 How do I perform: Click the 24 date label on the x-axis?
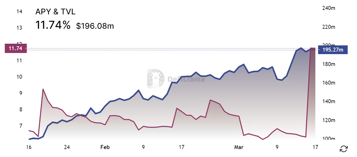(x=67, y=147)
